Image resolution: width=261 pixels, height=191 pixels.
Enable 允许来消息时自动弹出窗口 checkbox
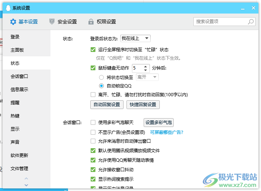click(93, 141)
